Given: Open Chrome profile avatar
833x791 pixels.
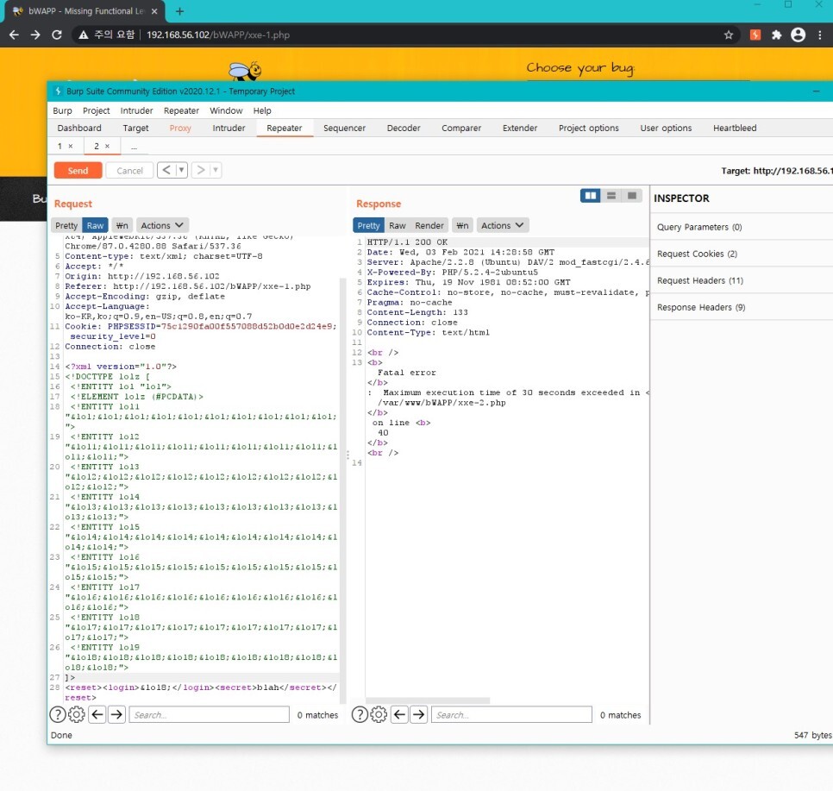Looking at the screenshot, I should [798, 35].
